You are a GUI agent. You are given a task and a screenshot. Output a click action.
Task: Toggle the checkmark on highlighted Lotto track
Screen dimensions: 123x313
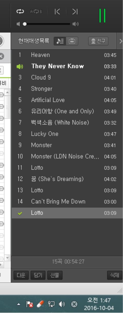[20, 213]
